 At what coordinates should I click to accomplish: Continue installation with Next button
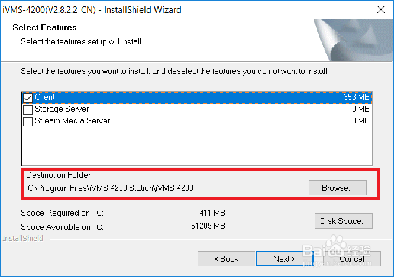[284, 259]
